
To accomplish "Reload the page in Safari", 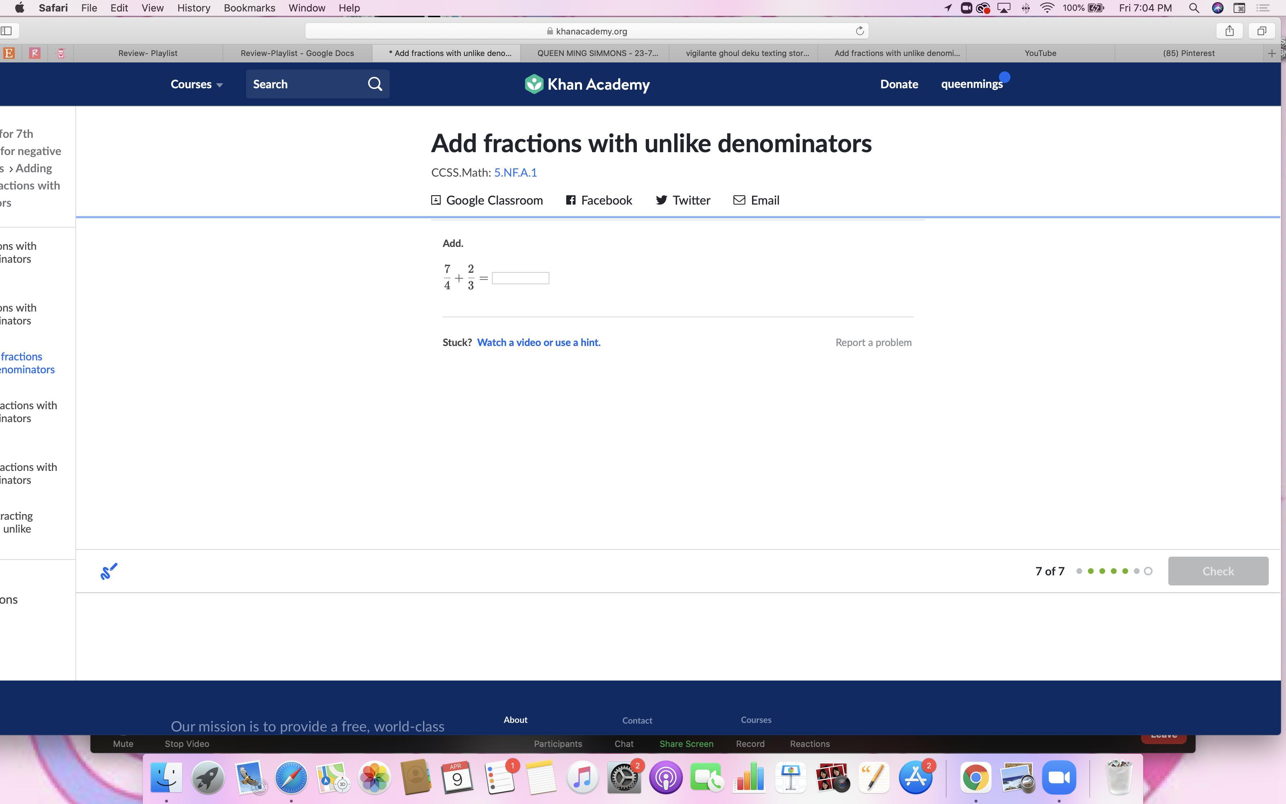I will tap(859, 31).
